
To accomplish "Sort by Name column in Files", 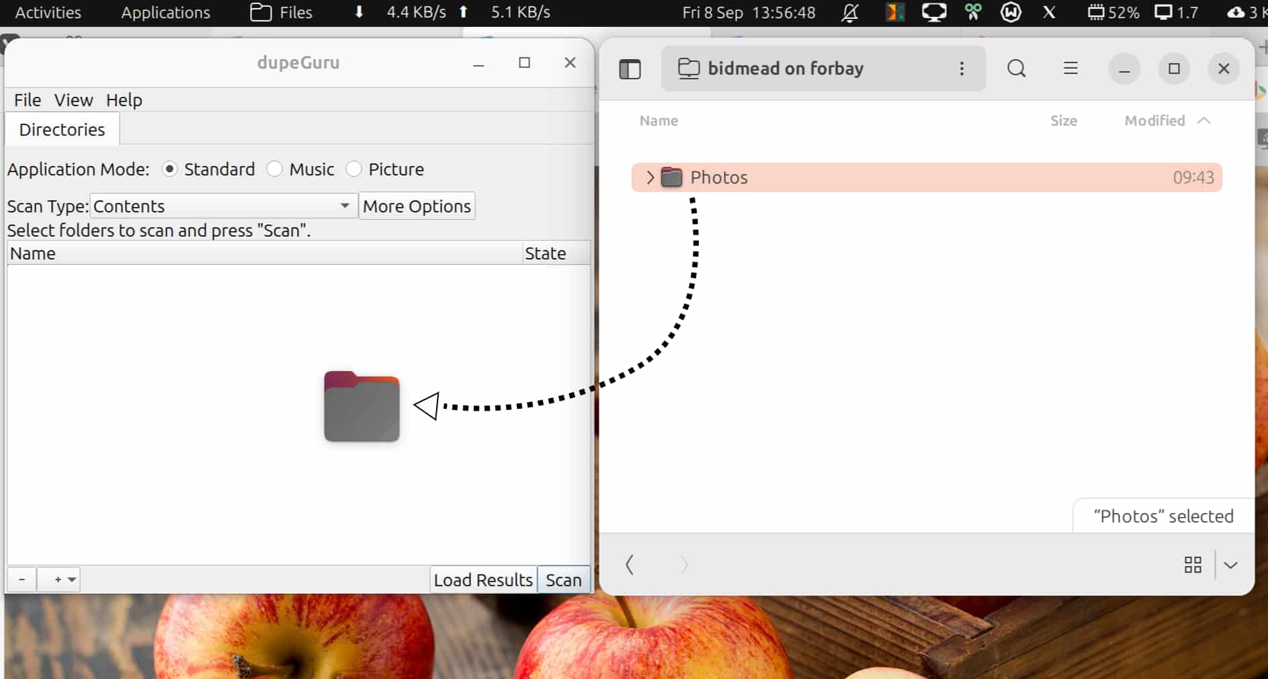I will (x=659, y=121).
